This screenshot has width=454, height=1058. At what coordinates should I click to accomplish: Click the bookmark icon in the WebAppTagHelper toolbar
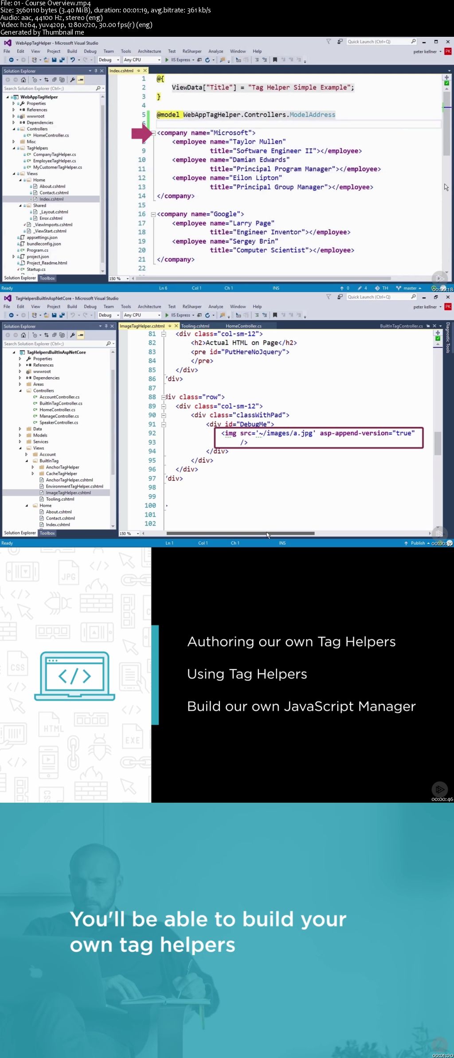[x=275, y=60]
